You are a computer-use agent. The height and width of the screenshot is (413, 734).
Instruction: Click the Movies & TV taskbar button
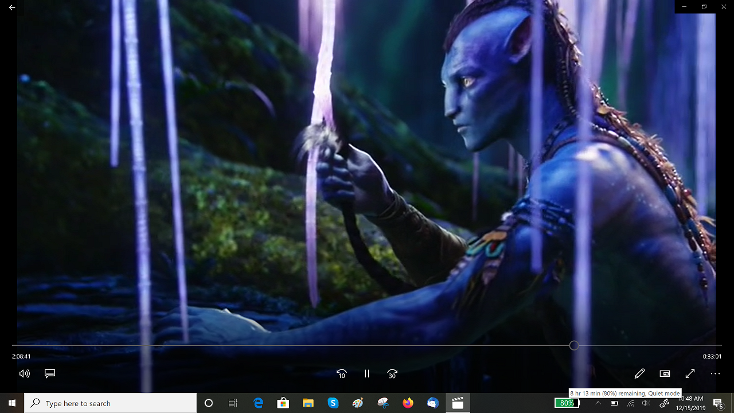pyautogui.click(x=458, y=403)
